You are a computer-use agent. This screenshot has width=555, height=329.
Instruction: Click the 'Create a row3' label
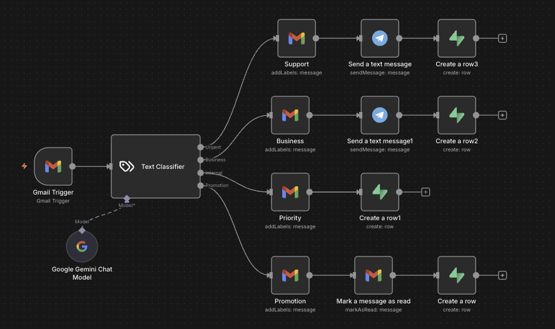[x=457, y=64]
